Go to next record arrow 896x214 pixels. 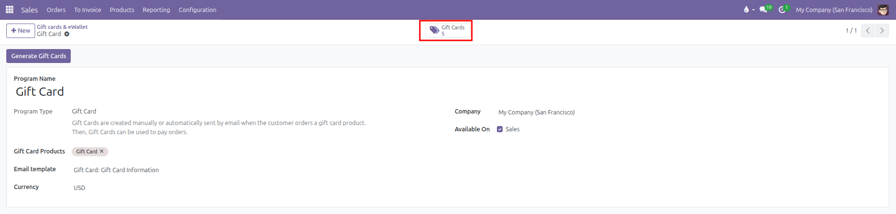coord(882,30)
